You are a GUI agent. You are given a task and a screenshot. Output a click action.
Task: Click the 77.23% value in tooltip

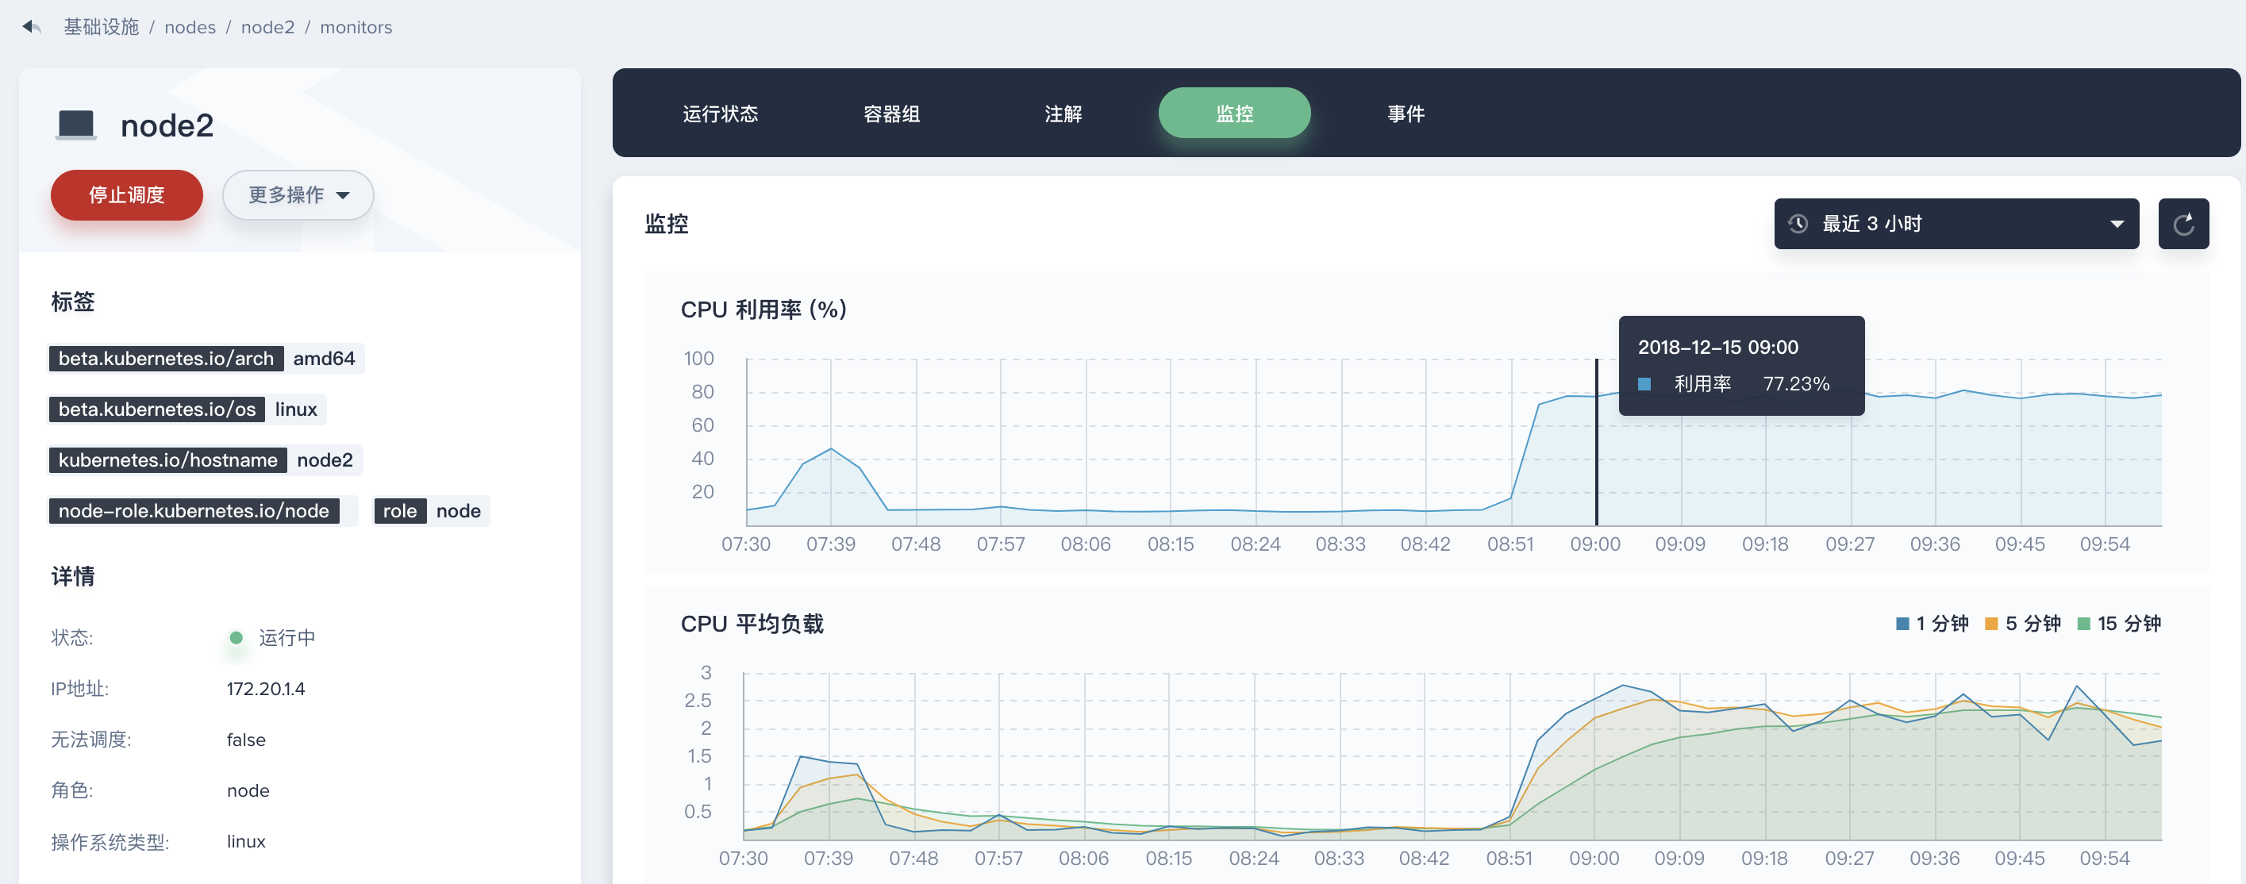1796,384
